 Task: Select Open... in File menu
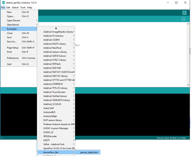click(19, 16)
